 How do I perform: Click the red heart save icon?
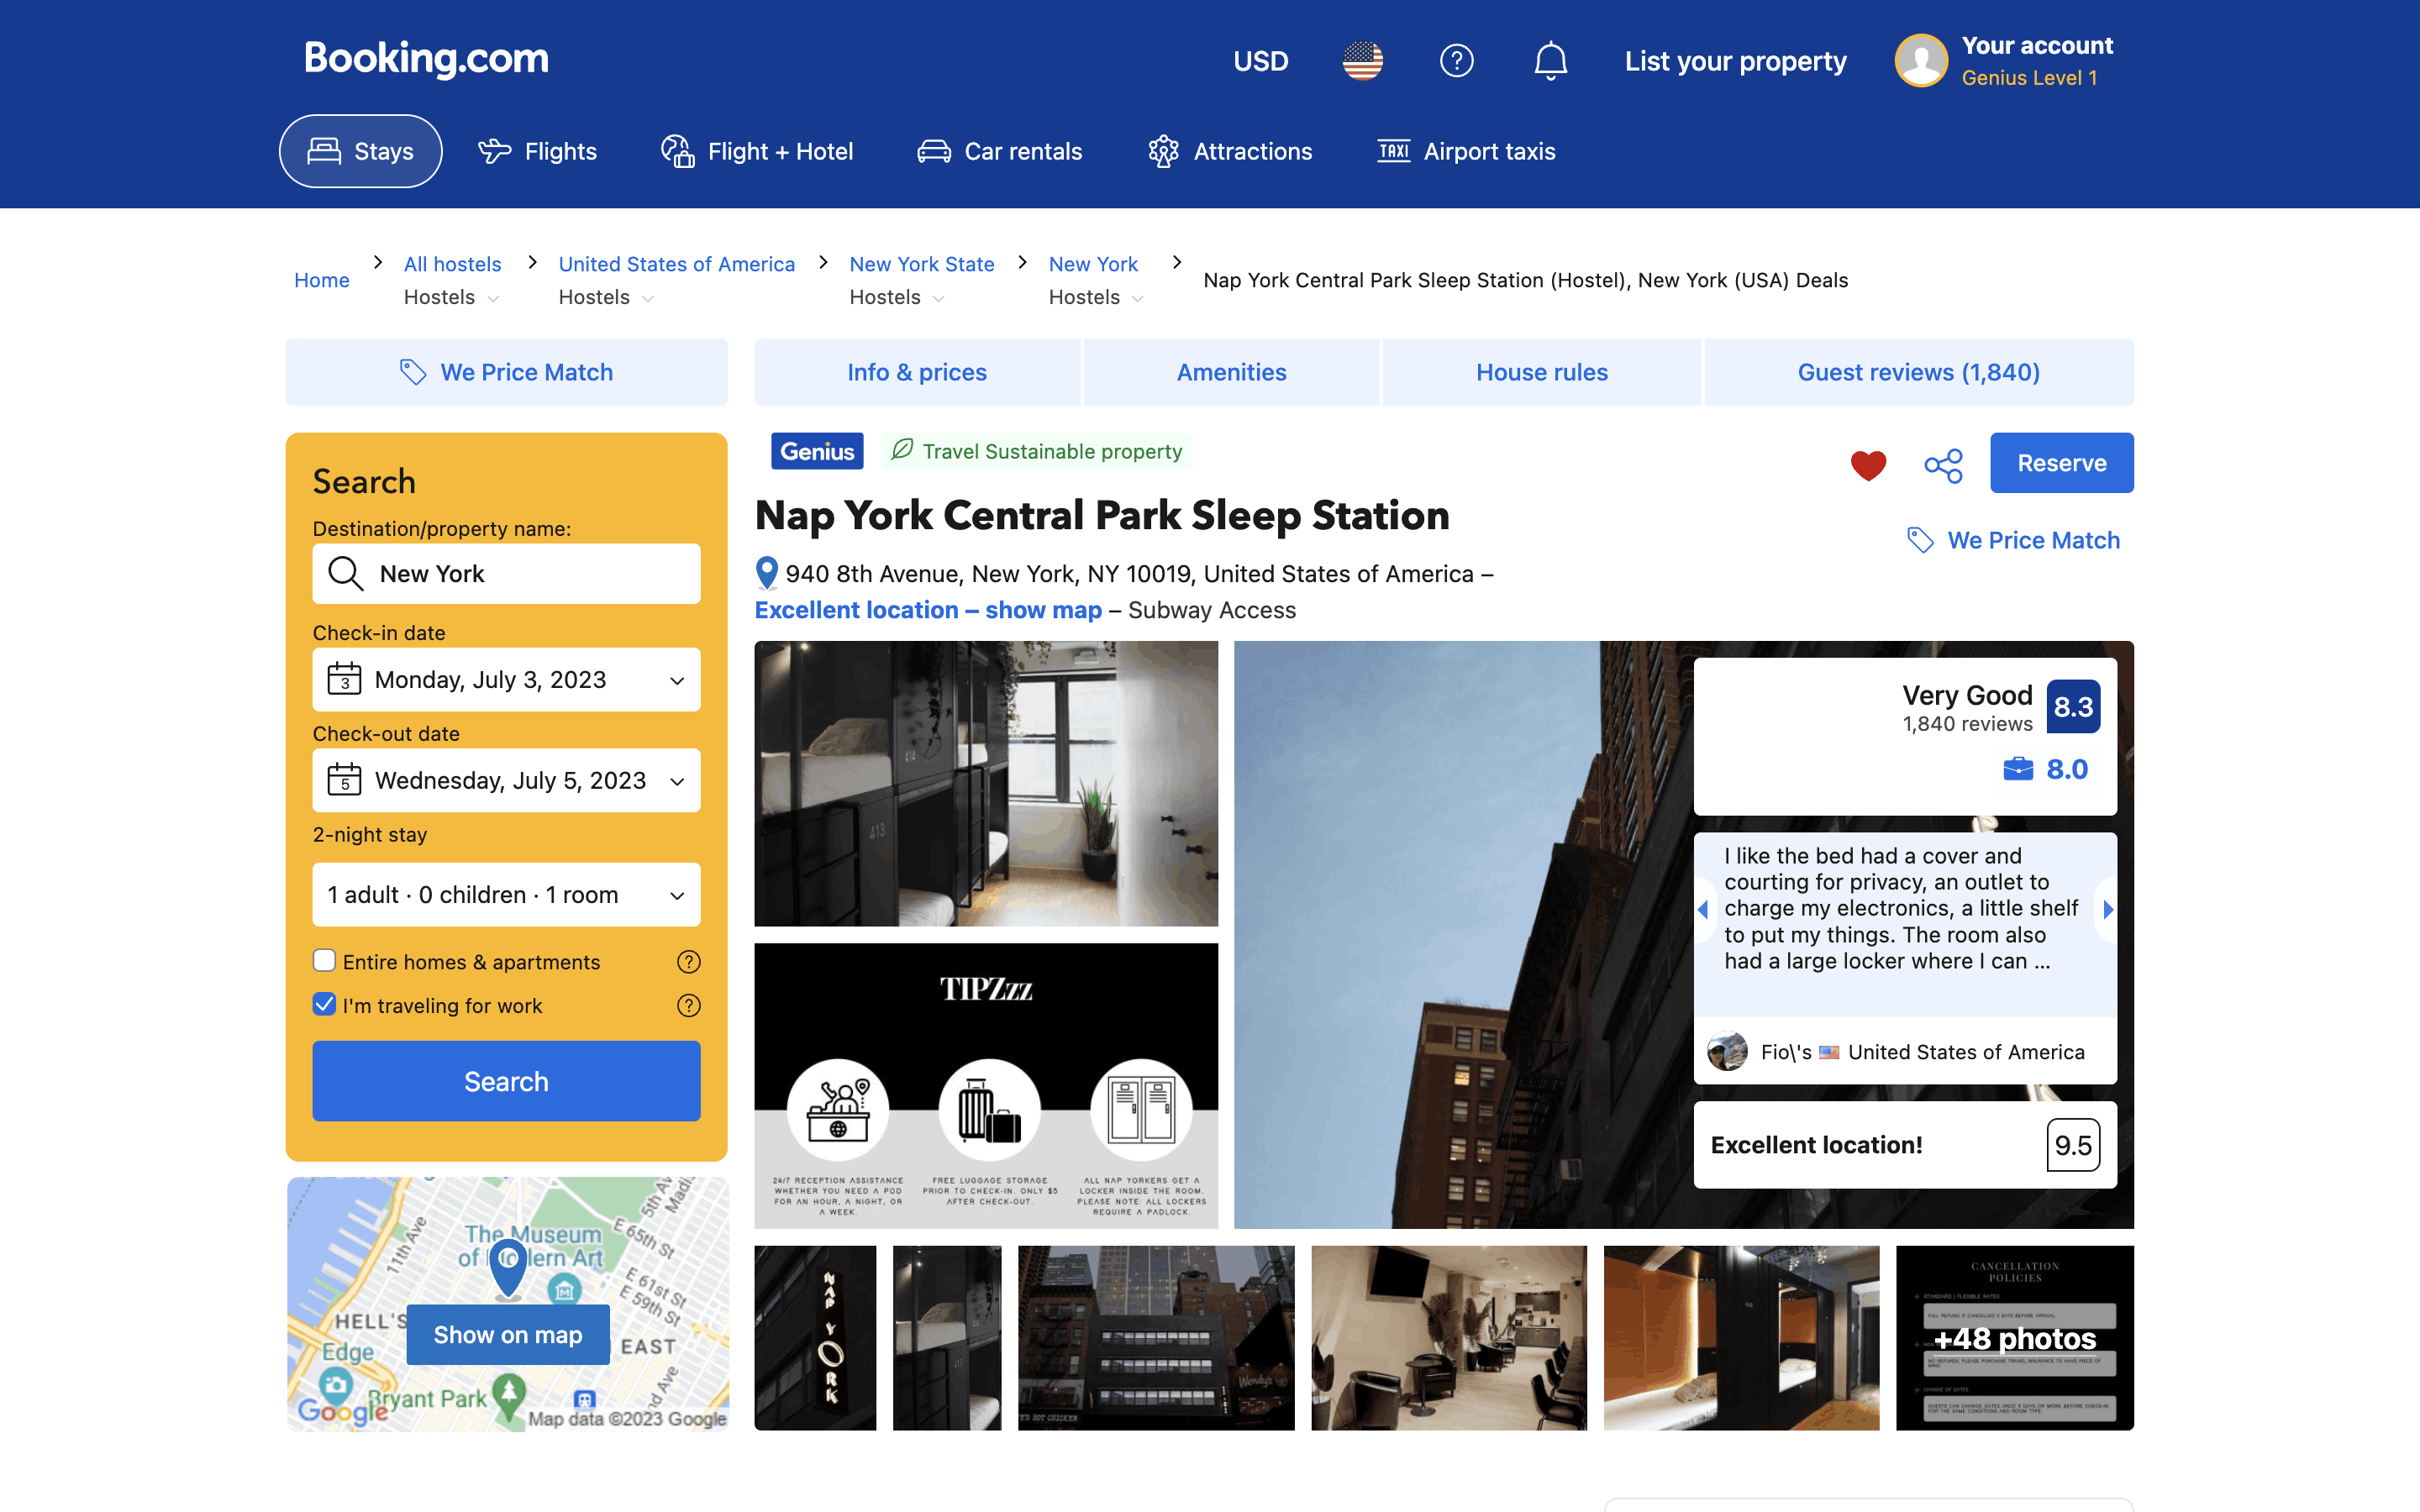click(1867, 465)
